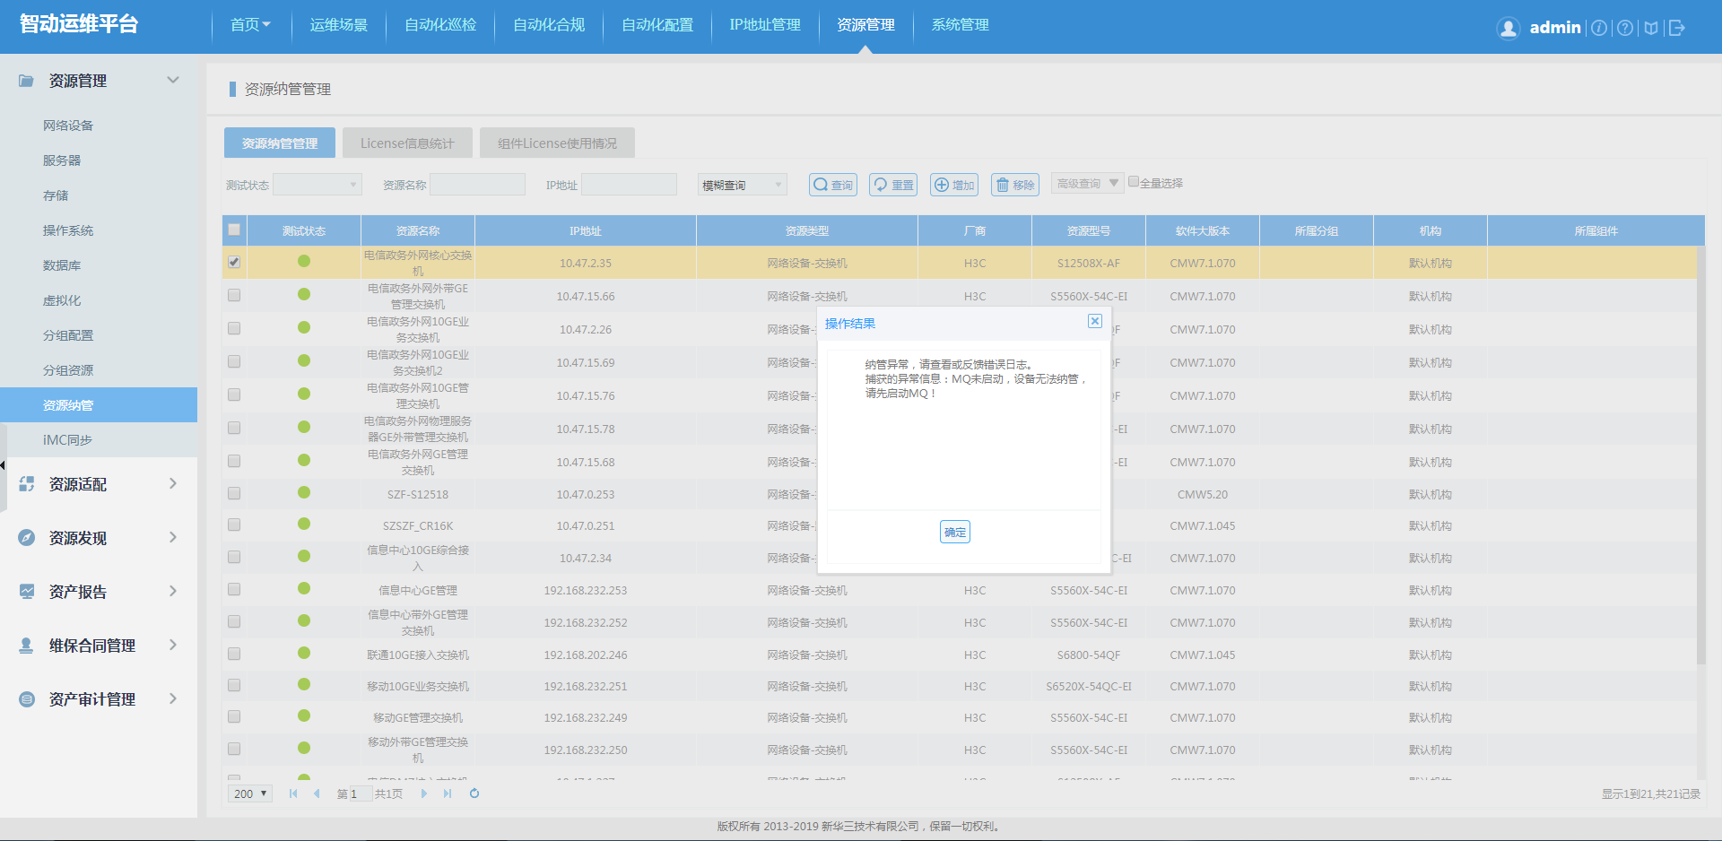This screenshot has height=841, width=1722.
Task: Click the 增加 button to add resource
Action: point(954,185)
